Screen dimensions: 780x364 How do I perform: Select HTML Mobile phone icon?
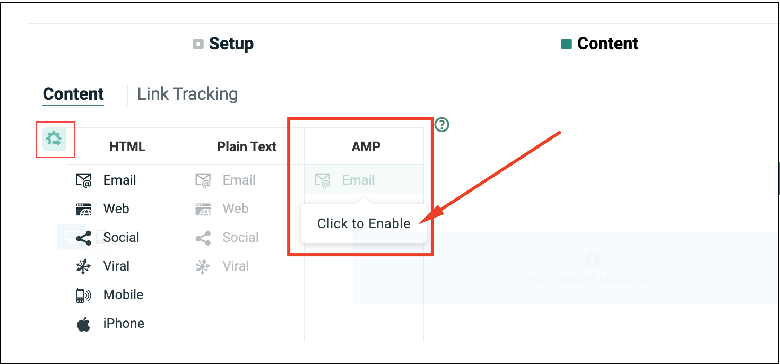pyautogui.click(x=84, y=295)
